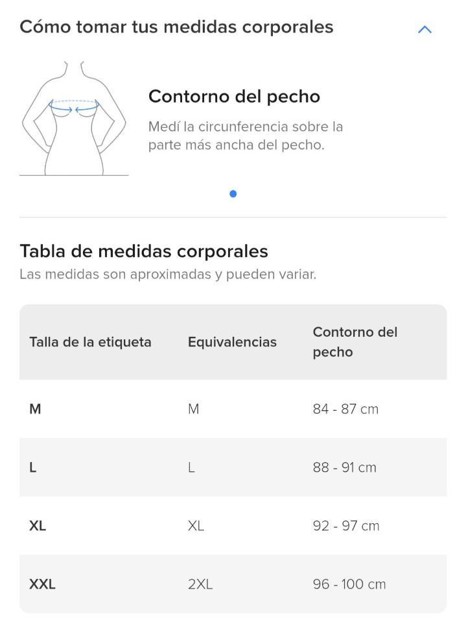The width and height of the screenshot is (466, 623).
Task: Click the '92 - 97 cm' measurement cell
Action: [x=346, y=526]
